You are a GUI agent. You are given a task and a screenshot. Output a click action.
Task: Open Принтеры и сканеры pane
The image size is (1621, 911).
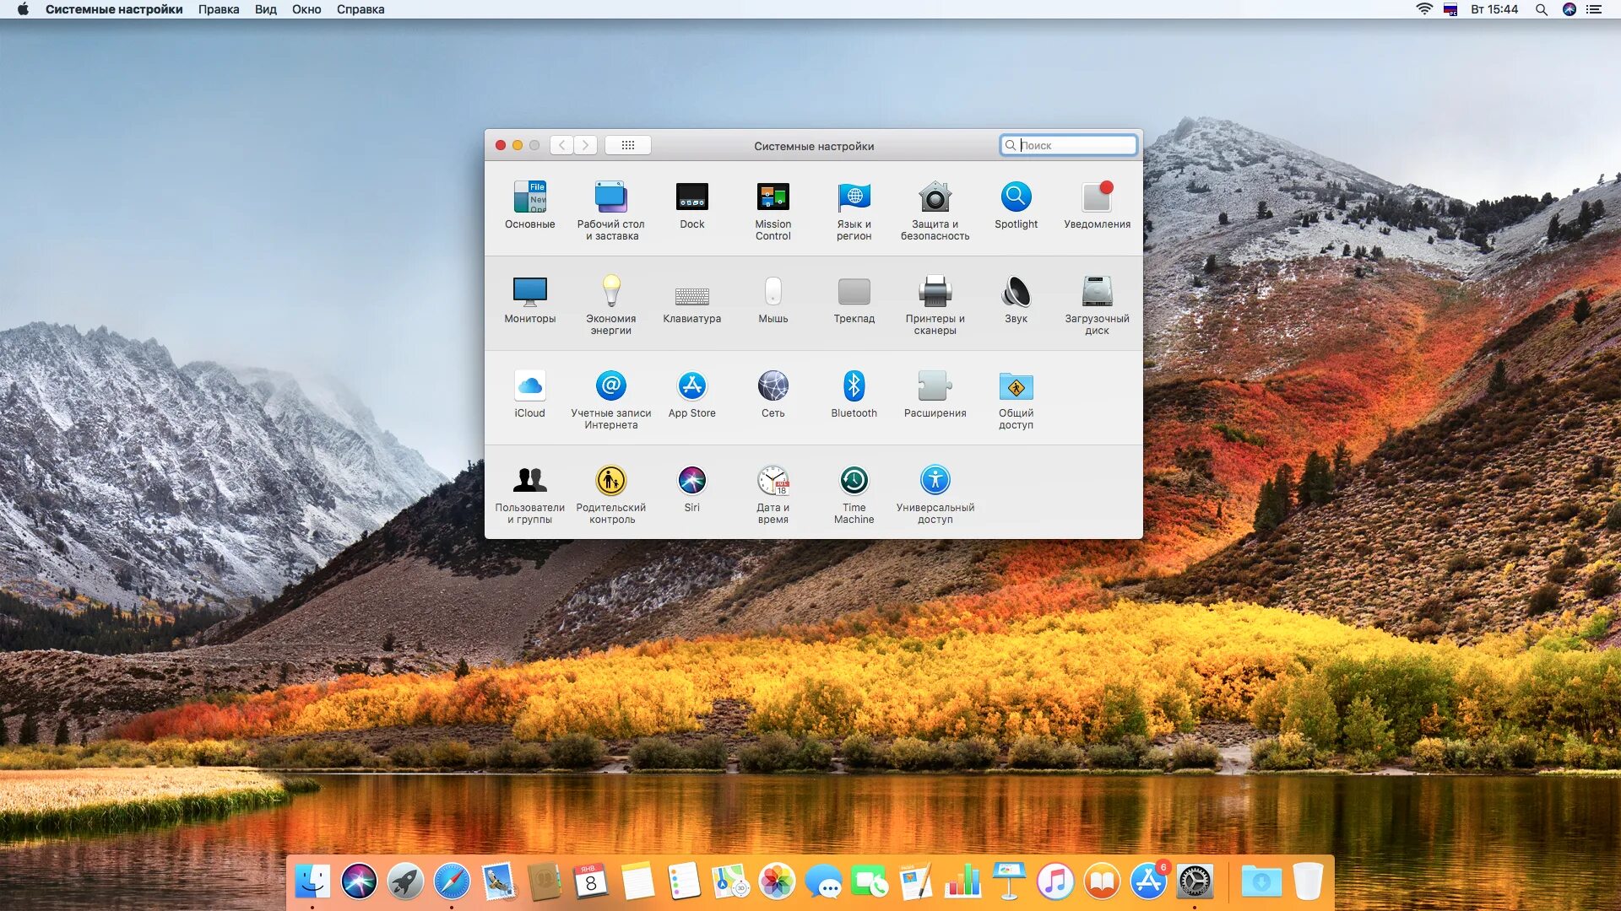pyautogui.click(x=935, y=292)
